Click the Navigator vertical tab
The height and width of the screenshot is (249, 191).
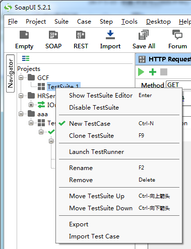10,73
